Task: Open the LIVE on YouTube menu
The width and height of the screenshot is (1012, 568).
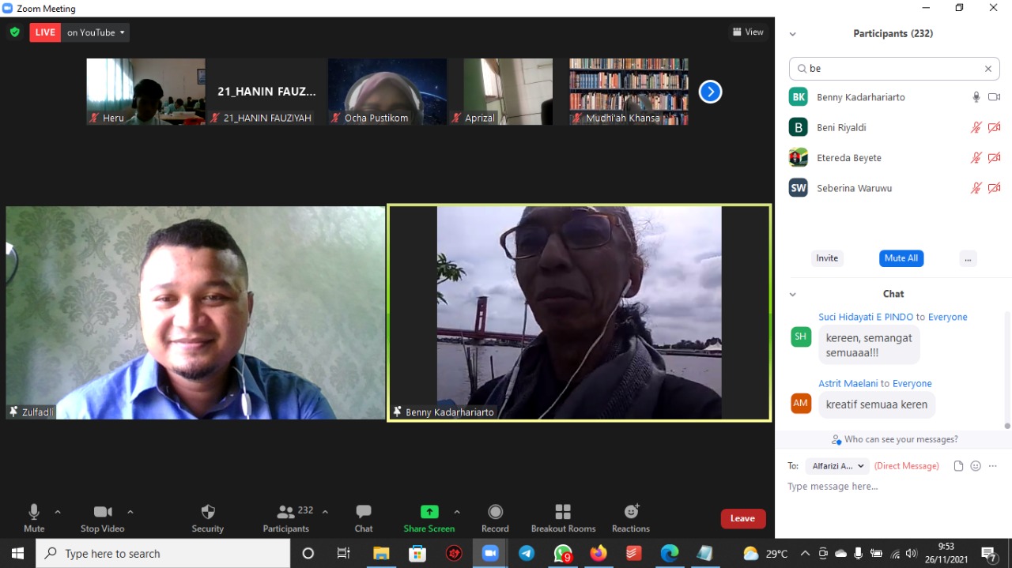Action: (96, 32)
